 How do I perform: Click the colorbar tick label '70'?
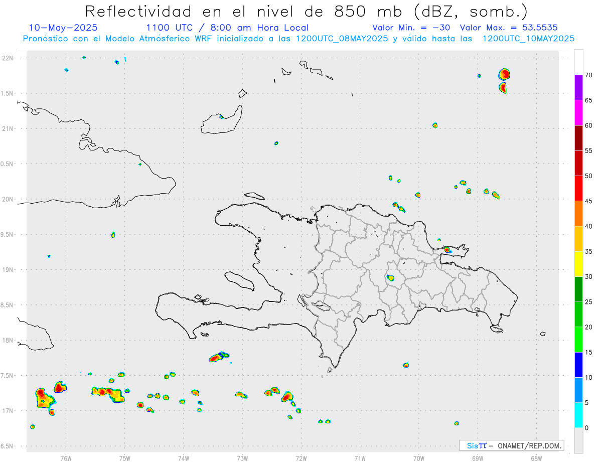coord(588,75)
